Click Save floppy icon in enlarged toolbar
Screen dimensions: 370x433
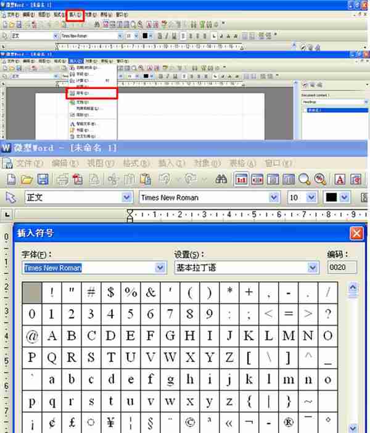43,179
